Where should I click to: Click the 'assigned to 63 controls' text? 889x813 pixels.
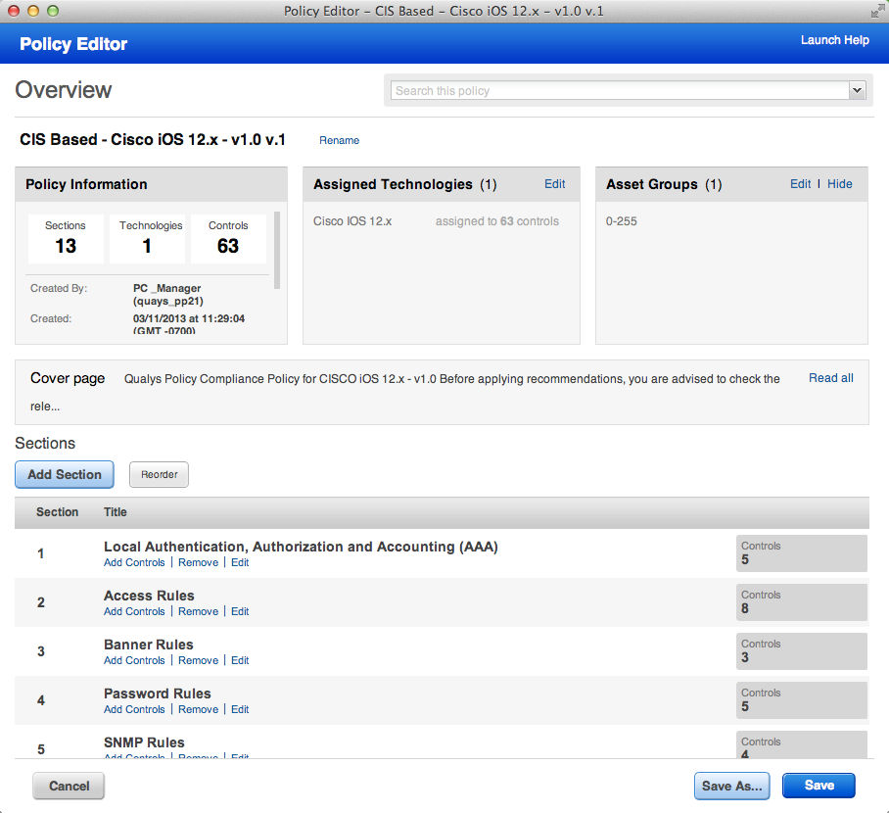point(497,221)
